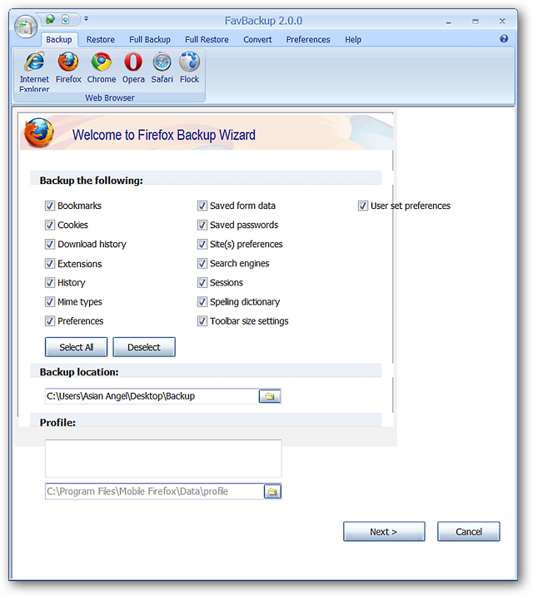Select the Safari browser icon
Screen dimensions: 533x596
[162, 62]
